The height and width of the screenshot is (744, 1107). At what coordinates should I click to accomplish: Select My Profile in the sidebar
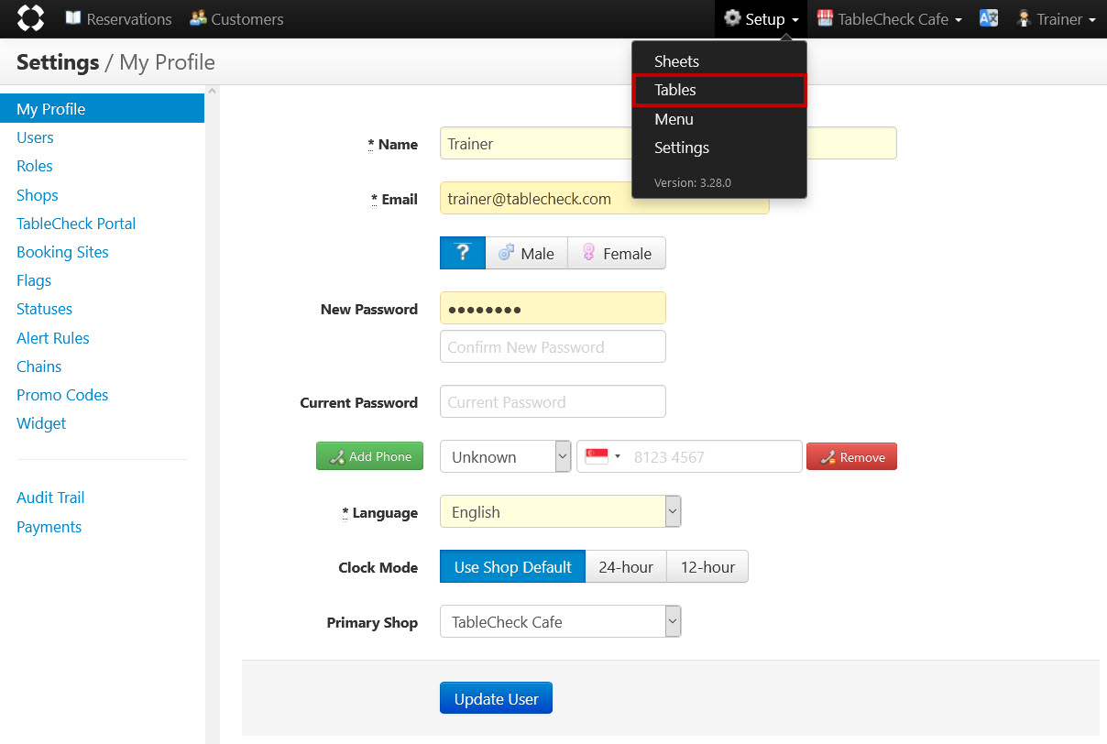pyautogui.click(x=102, y=108)
